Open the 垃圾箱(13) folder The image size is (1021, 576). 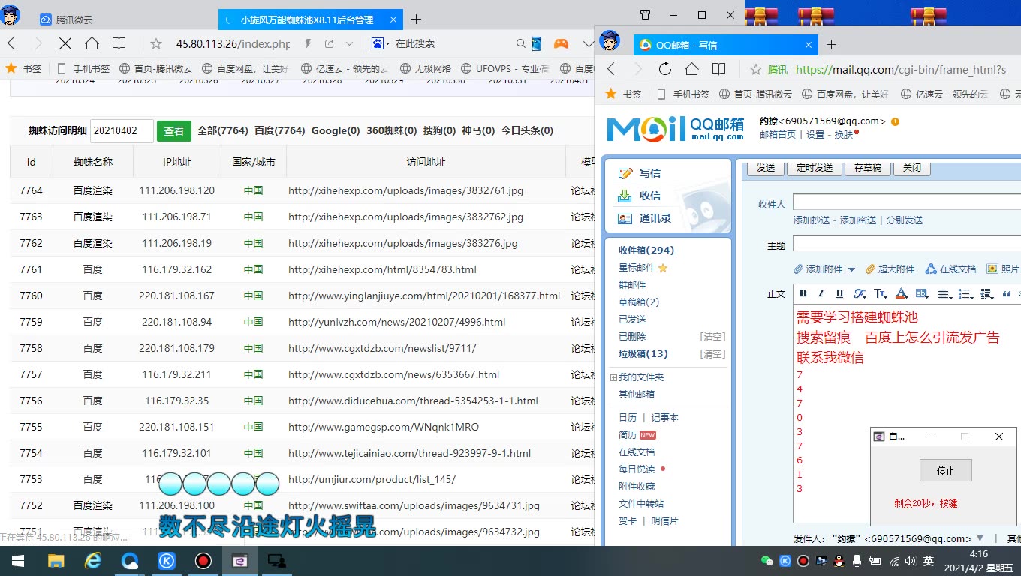643,354
